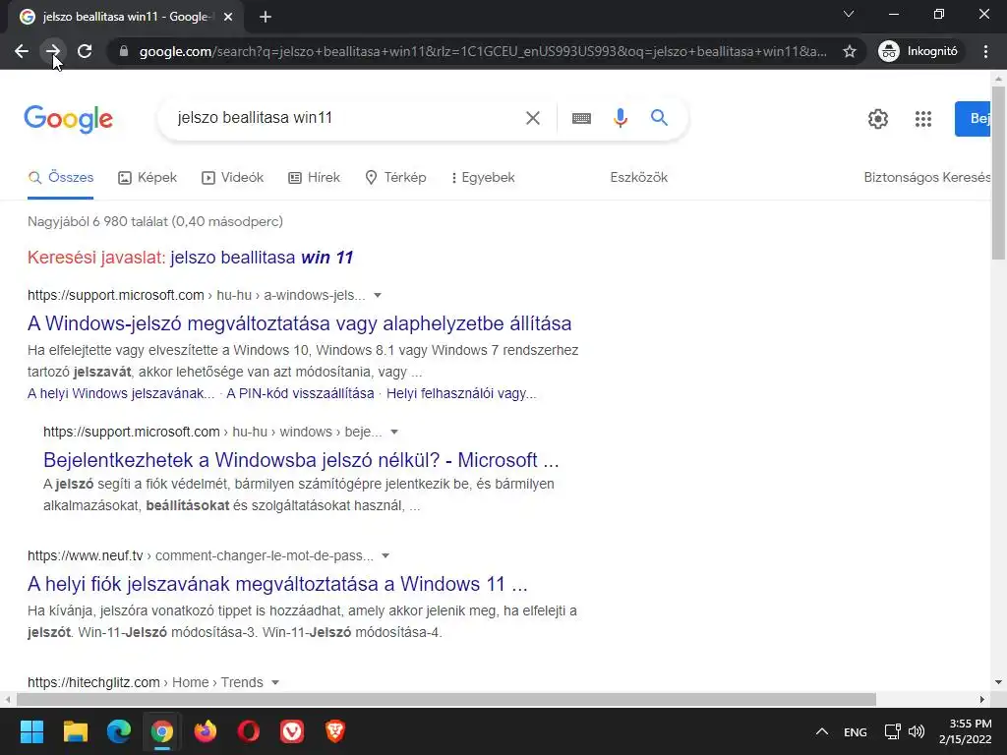Go to the Google homepage via the logo
The width and height of the screenshot is (1007, 755).
(68, 119)
